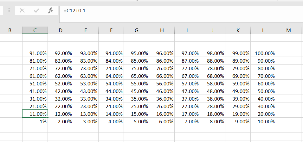
Task: Select column G header
Action: [136, 30]
